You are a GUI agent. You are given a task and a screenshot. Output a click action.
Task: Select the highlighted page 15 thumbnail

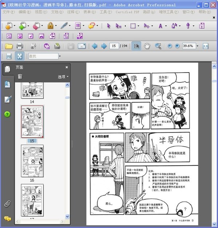(x=32, y=122)
